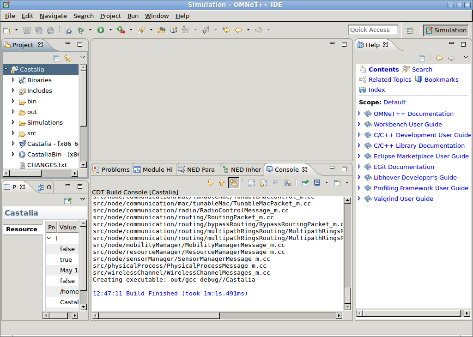The width and height of the screenshot is (473, 337).
Task: Click the Back navigation arrow in toolbar
Action: coord(238,30)
